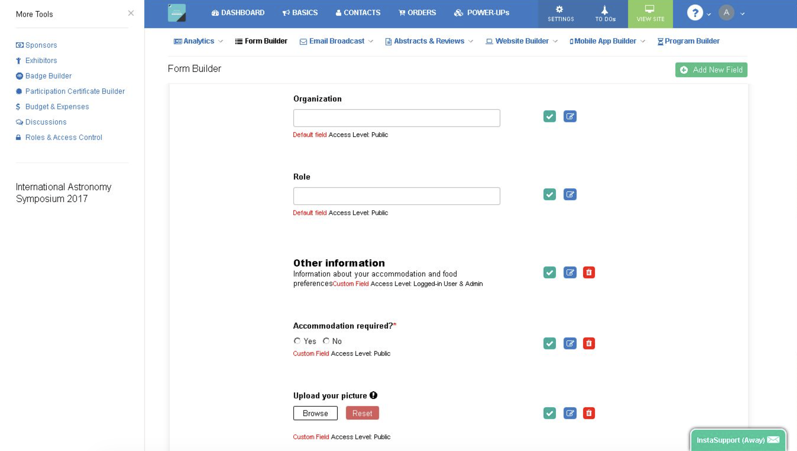Open the Program Builder tab
797x451 pixels.
click(x=688, y=41)
